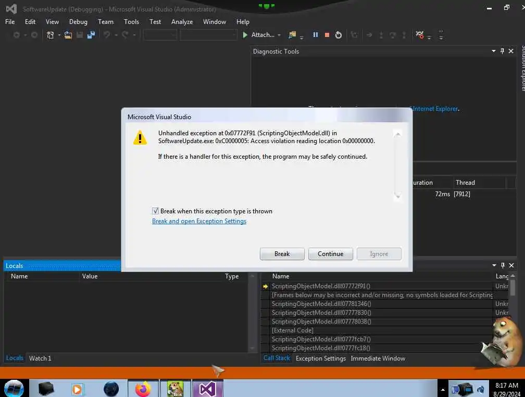Open the Team menu
525x397 pixels.
click(106, 22)
